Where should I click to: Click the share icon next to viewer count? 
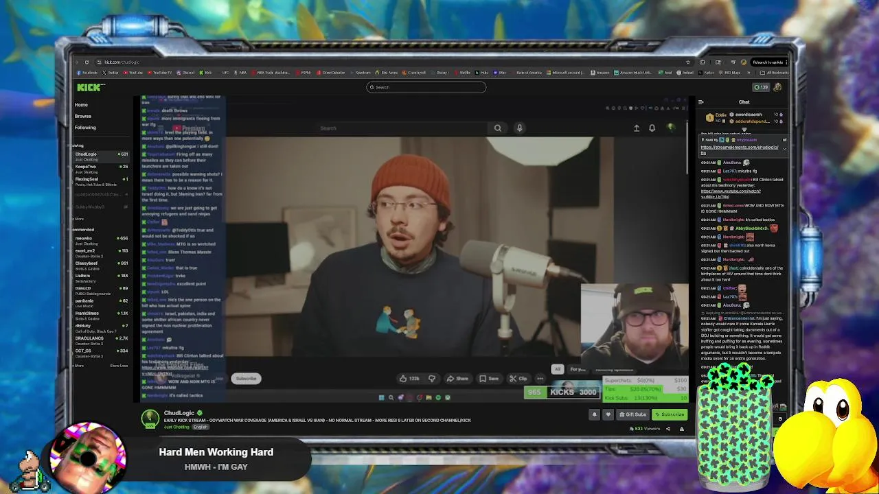668,429
